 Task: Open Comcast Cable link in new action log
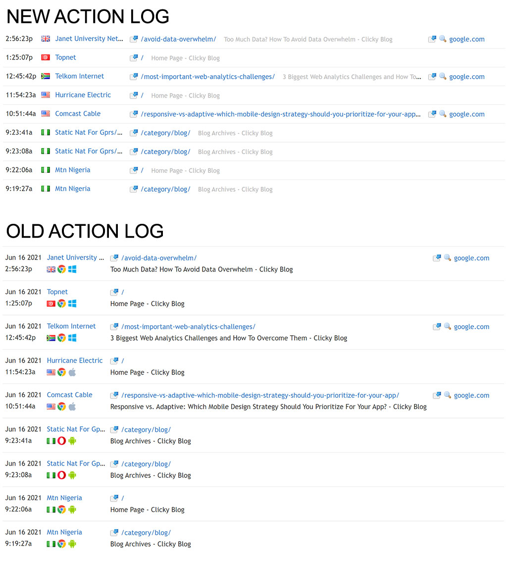(x=78, y=113)
